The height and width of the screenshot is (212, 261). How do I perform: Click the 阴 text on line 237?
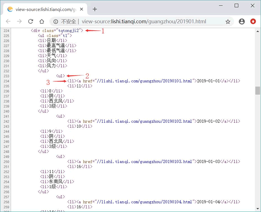[51, 96]
